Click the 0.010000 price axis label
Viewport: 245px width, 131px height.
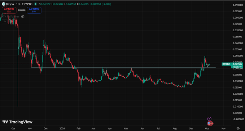tap(238, 107)
